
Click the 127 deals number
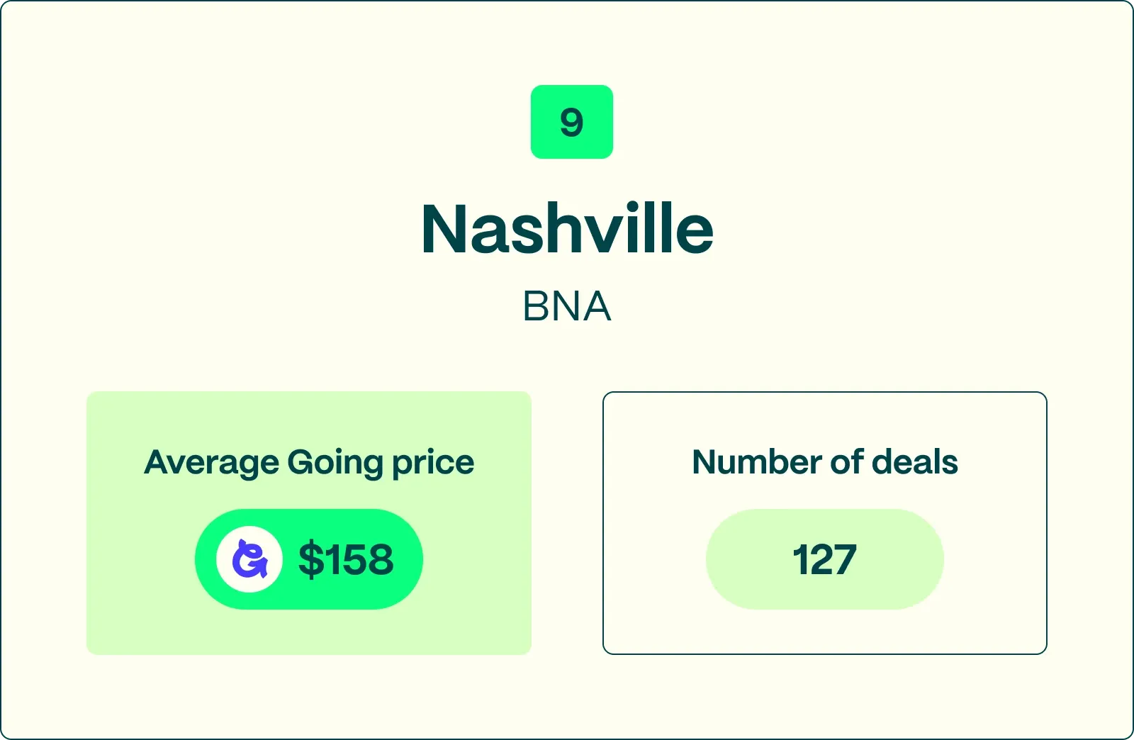pyautogui.click(x=824, y=559)
